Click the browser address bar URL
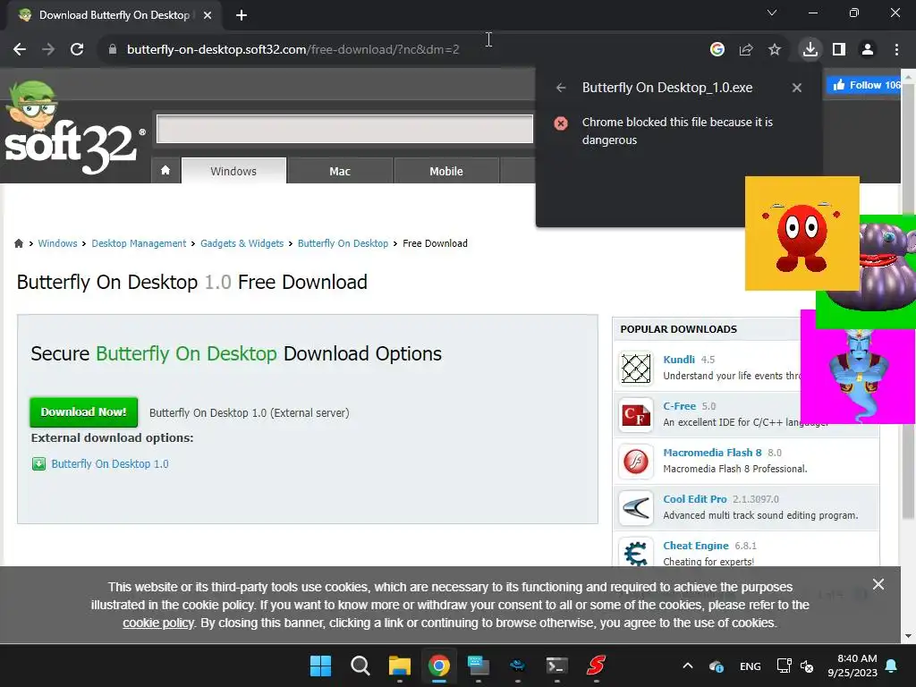916x687 pixels. tap(293, 50)
